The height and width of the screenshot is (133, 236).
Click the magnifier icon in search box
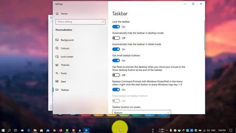coord(103,22)
